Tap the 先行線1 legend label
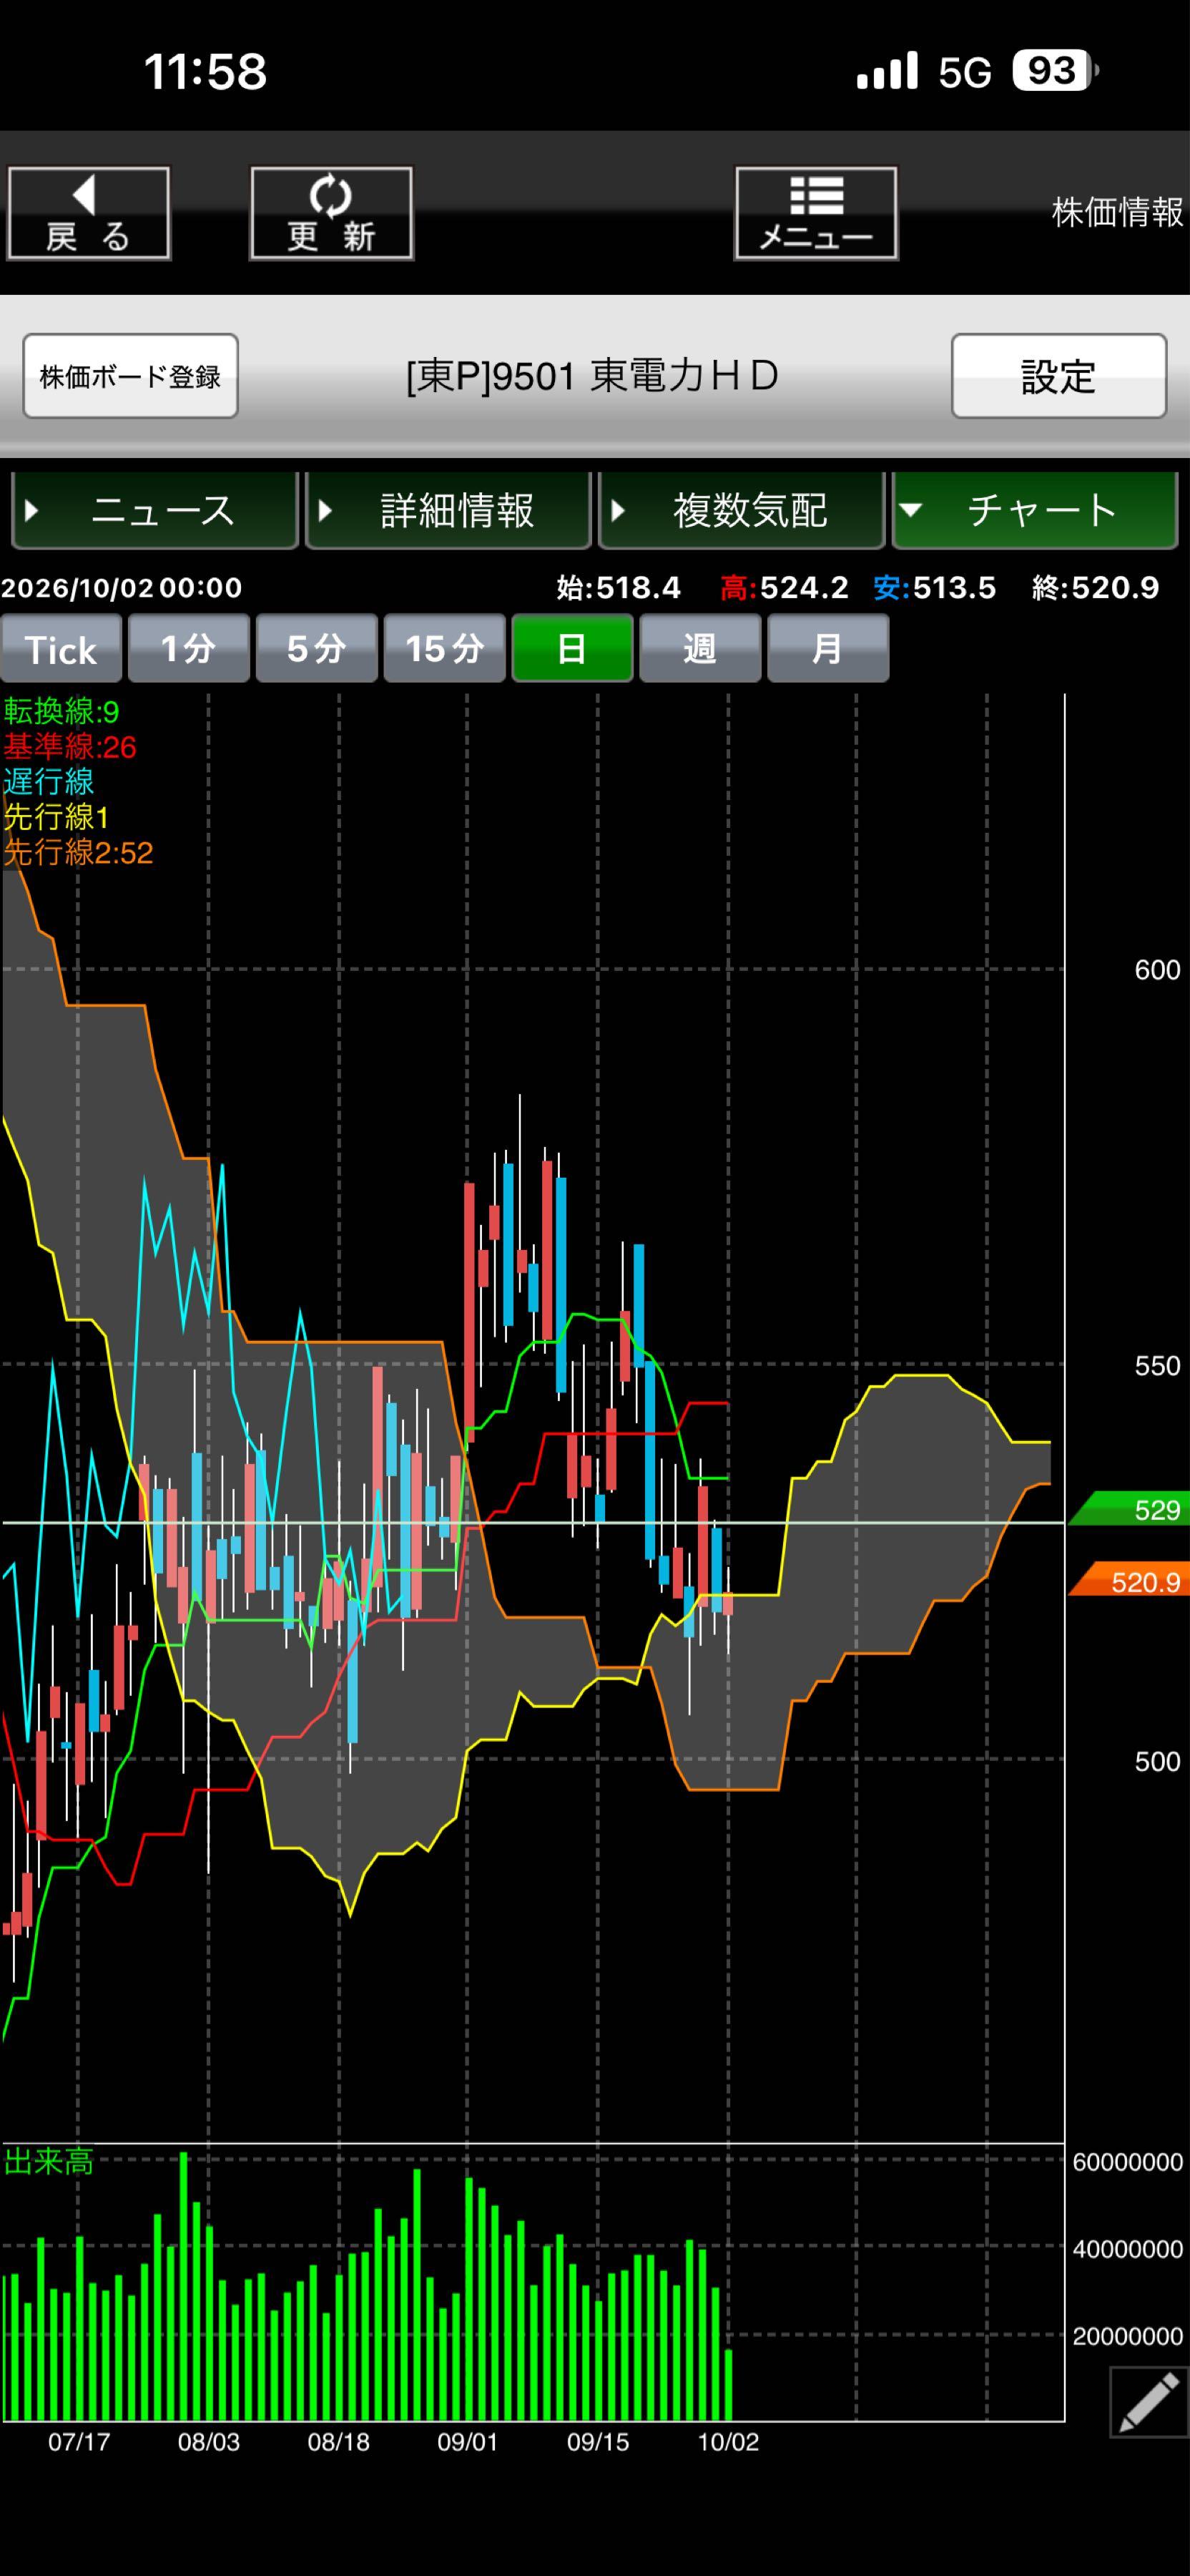The height and width of the screenshot is (2576, 1190). (56, 817)
